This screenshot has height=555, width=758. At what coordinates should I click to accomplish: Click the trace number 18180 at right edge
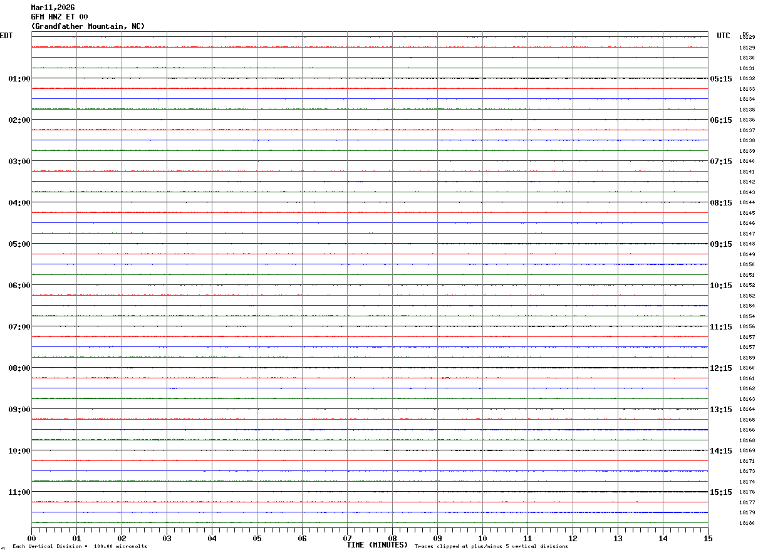click(747, 523)
